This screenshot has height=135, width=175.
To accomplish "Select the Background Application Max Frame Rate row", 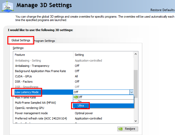I will click(x=40, y=71).
